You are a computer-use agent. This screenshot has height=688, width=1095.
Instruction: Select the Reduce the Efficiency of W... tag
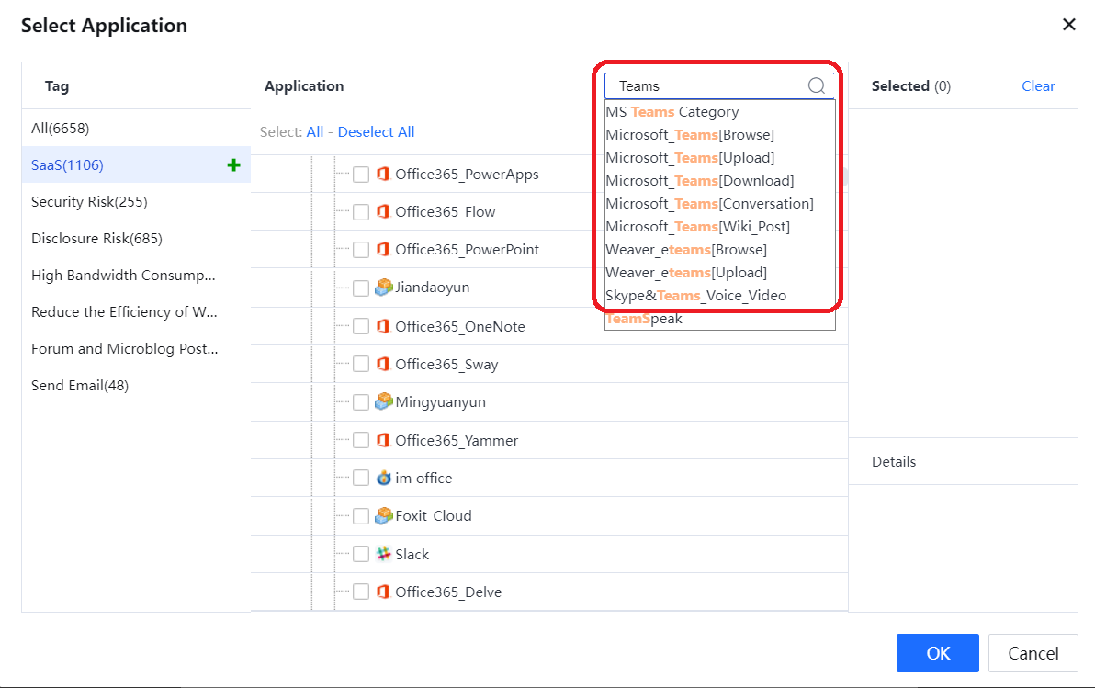point(136,312)
